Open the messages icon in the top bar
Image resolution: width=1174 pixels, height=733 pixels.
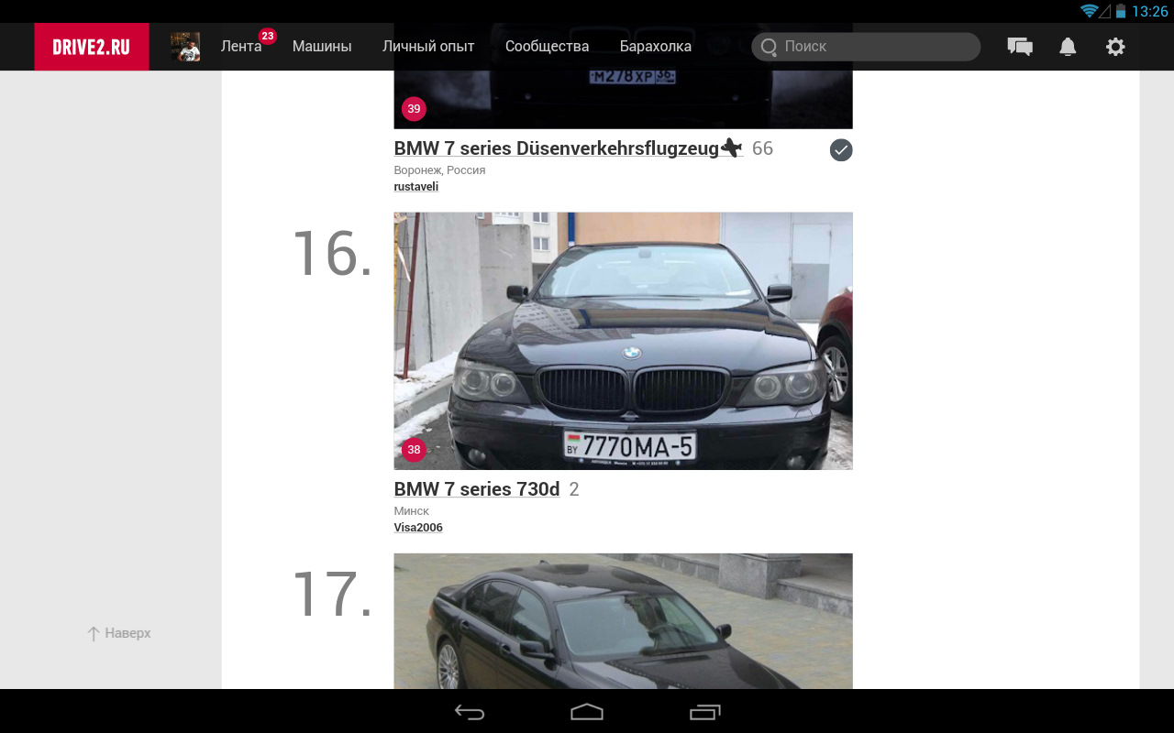[1020, 46]
